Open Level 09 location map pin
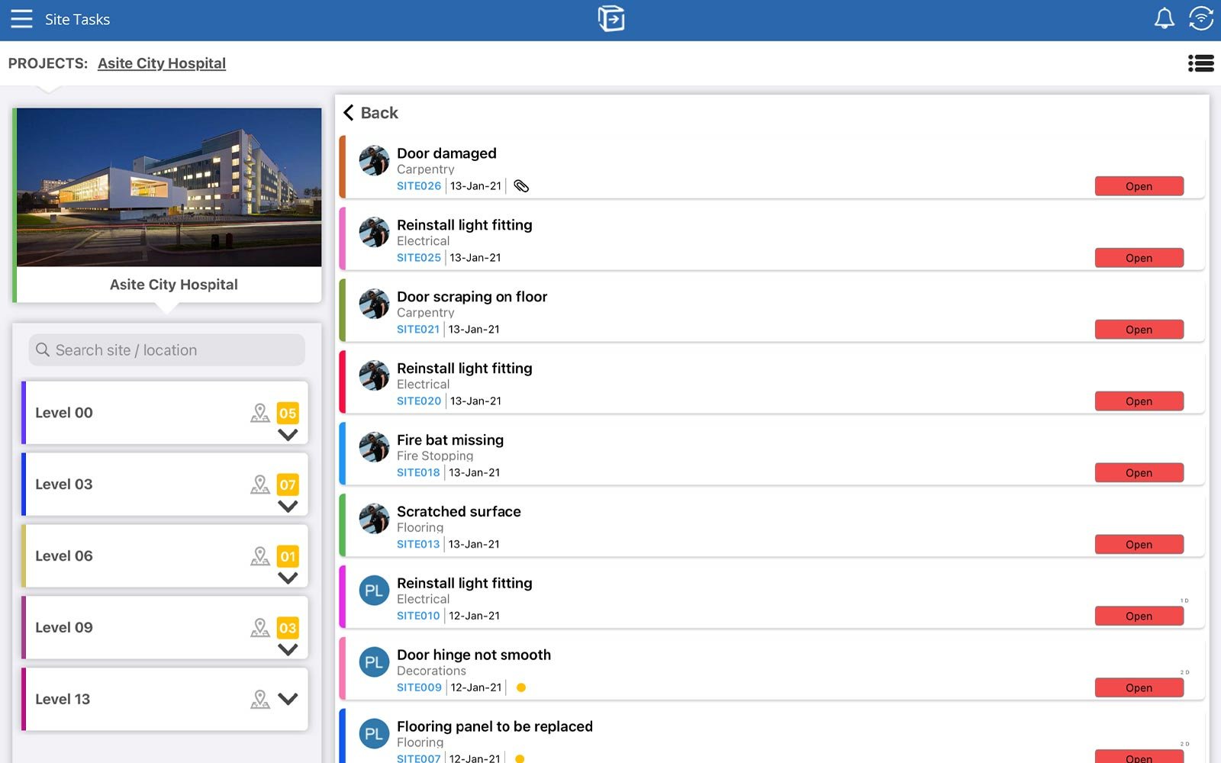 [260, 628]
